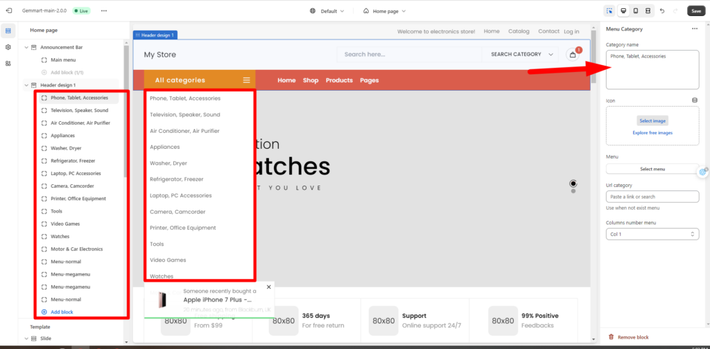Switch to desktop preview
Screen dimensions: 710x349
click(x=623, y=11)
